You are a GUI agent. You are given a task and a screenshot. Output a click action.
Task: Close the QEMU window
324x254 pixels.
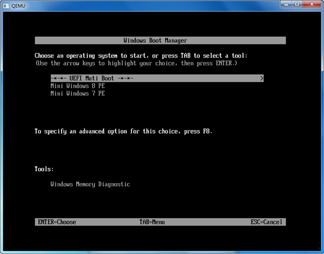[x=311, y=4]
